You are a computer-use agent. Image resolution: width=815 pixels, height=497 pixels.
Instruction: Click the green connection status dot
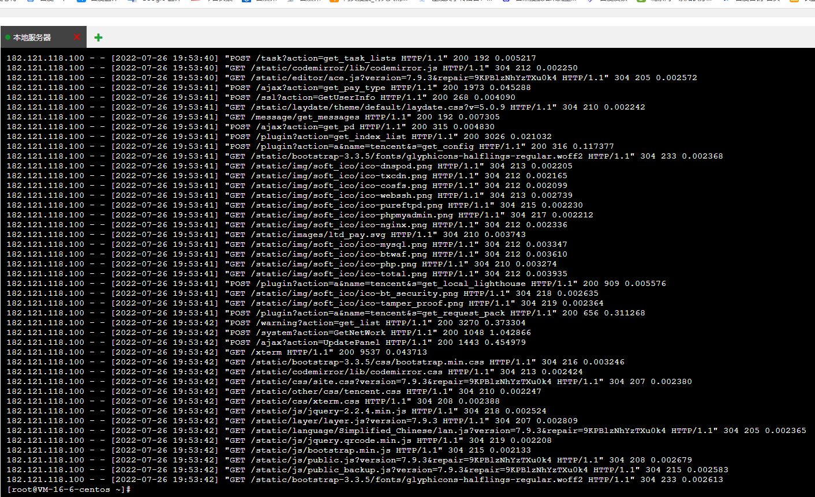click(x=8, y=37)
